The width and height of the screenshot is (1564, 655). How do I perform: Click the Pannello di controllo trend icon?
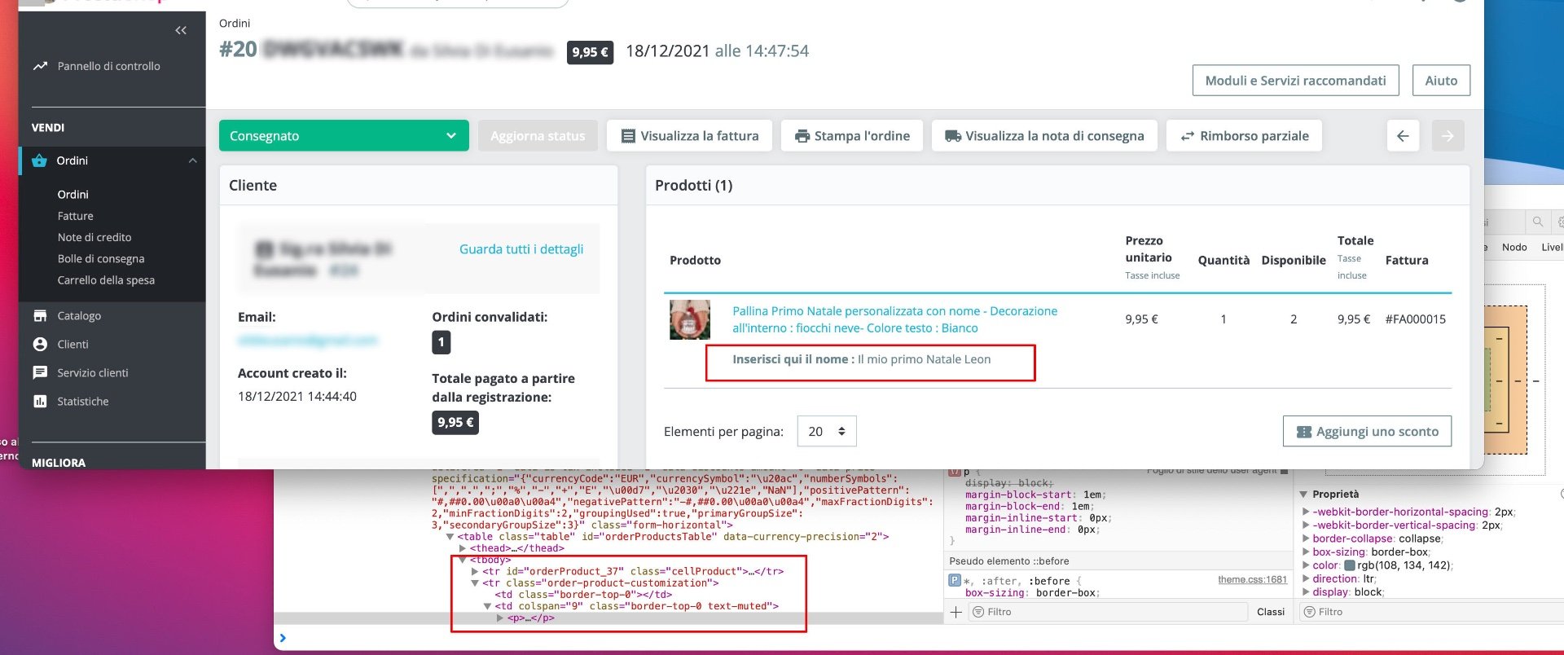(x=40, y=66)
